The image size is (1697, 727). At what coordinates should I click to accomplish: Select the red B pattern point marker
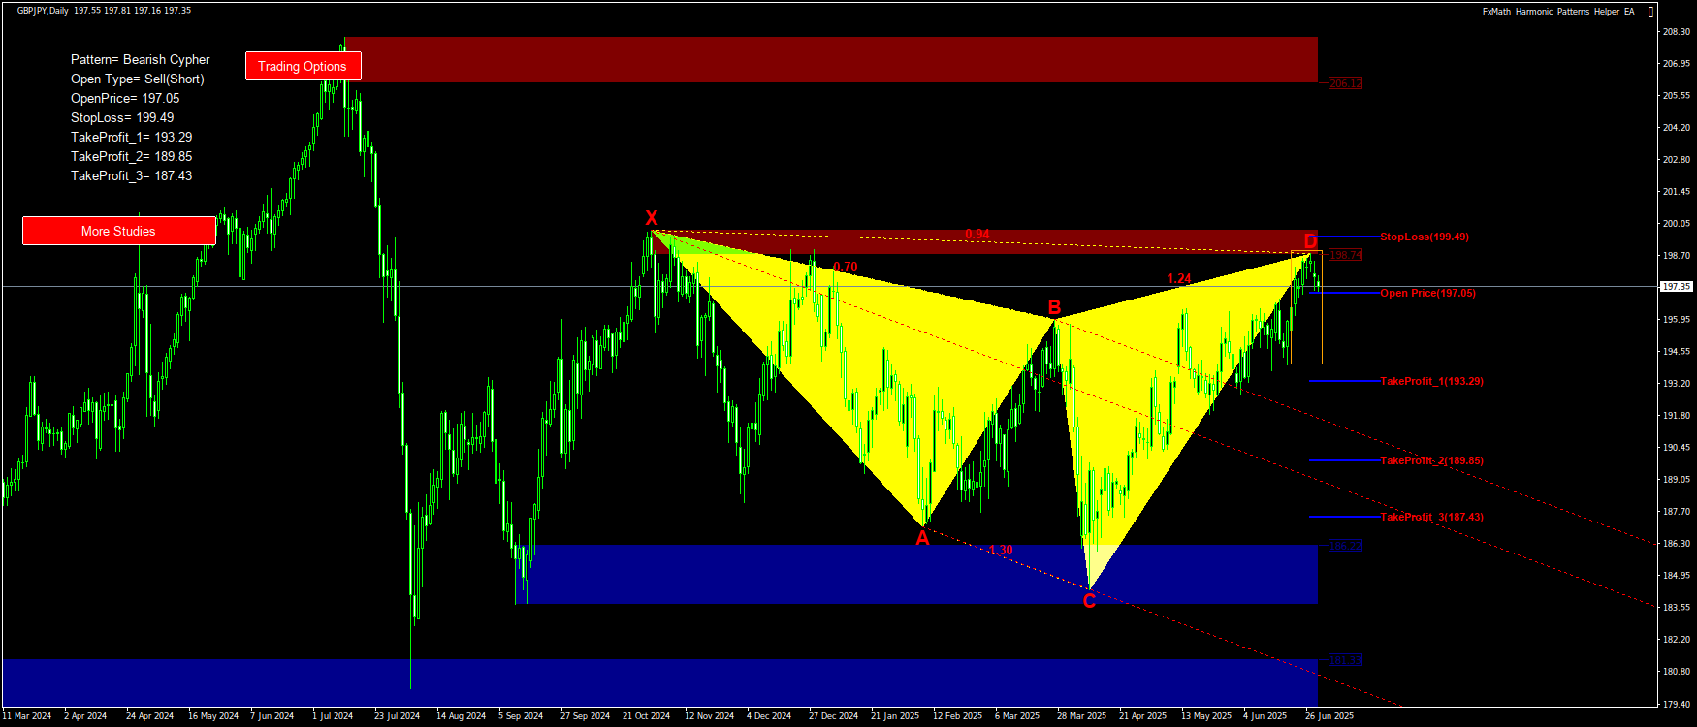[x=1054, y=308]
